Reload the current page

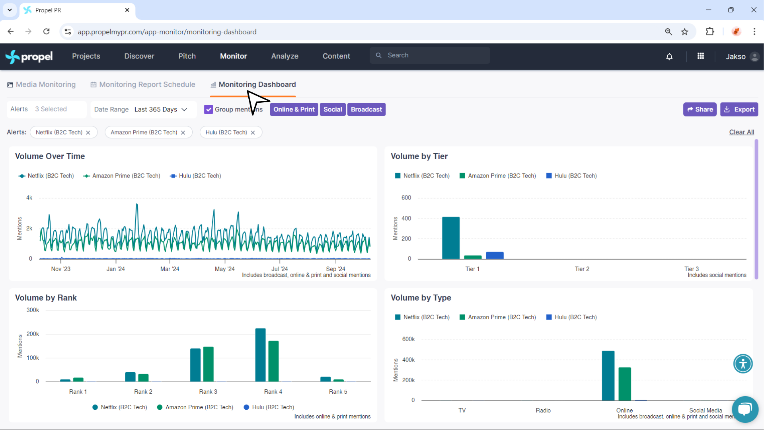47,31
